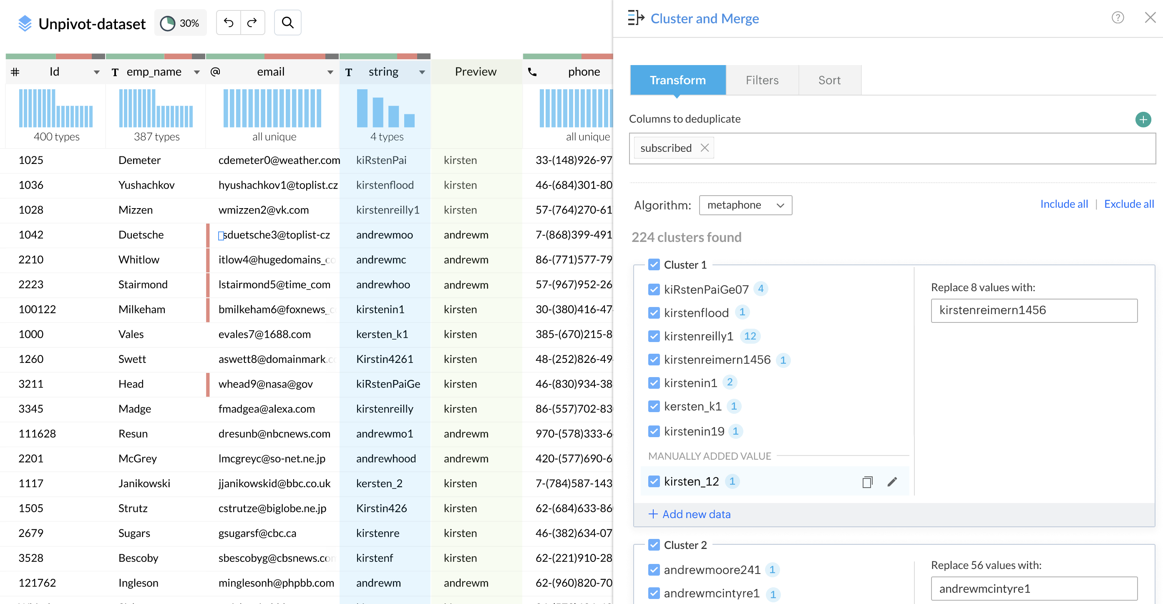The width and height of the screenshot is (1163, 604).
Task: Click the undo arrow icon
Action: pyautogui.click(x=229, y=23)
